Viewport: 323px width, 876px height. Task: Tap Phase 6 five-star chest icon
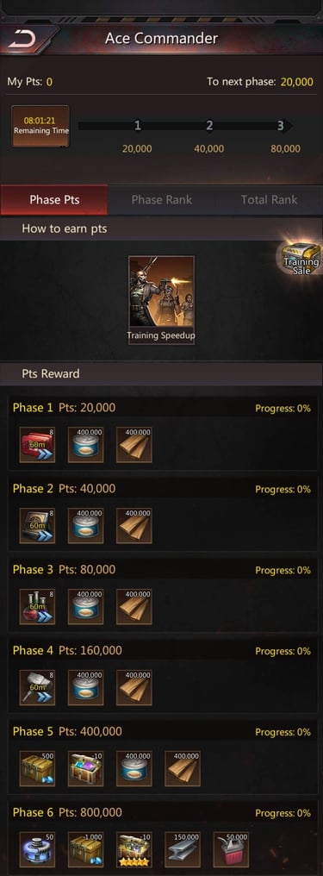pyautogui.click(x=134, y=850)
